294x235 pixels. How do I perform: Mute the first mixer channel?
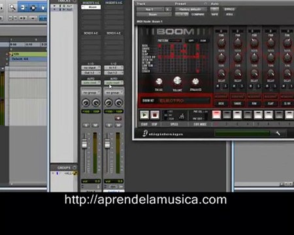[95, 125]
